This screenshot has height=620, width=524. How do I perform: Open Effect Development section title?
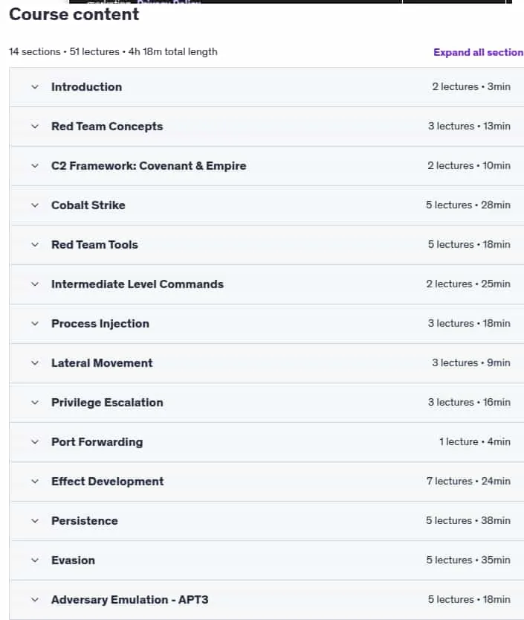[108, 482]
